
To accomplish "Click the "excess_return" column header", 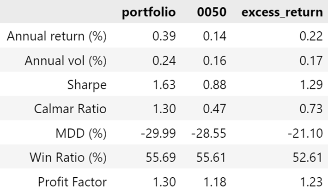I will (282, 12).
